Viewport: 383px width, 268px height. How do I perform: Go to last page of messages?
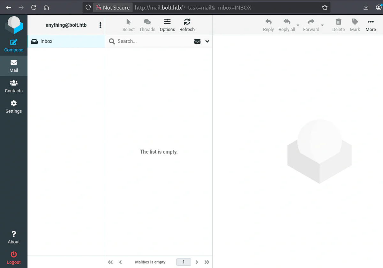click(x=207, y=262)
